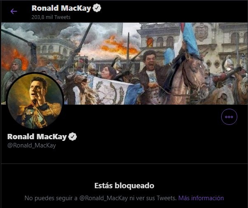248x208 pixels.
Task: Open the profile banner header image
Action: 124,63
